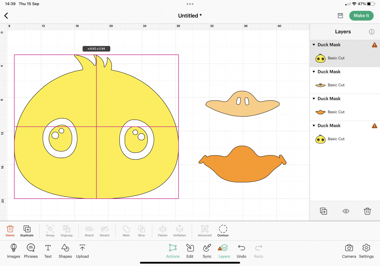This screenshot has height=266, width=380.
Task: Tap the three-dot multitasking control at top
Action: pos(190,4)
